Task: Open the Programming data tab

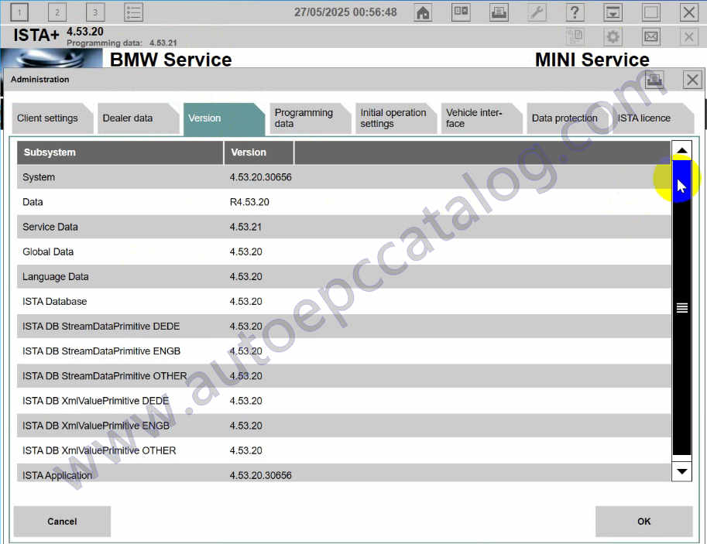Action: [310, 118]
